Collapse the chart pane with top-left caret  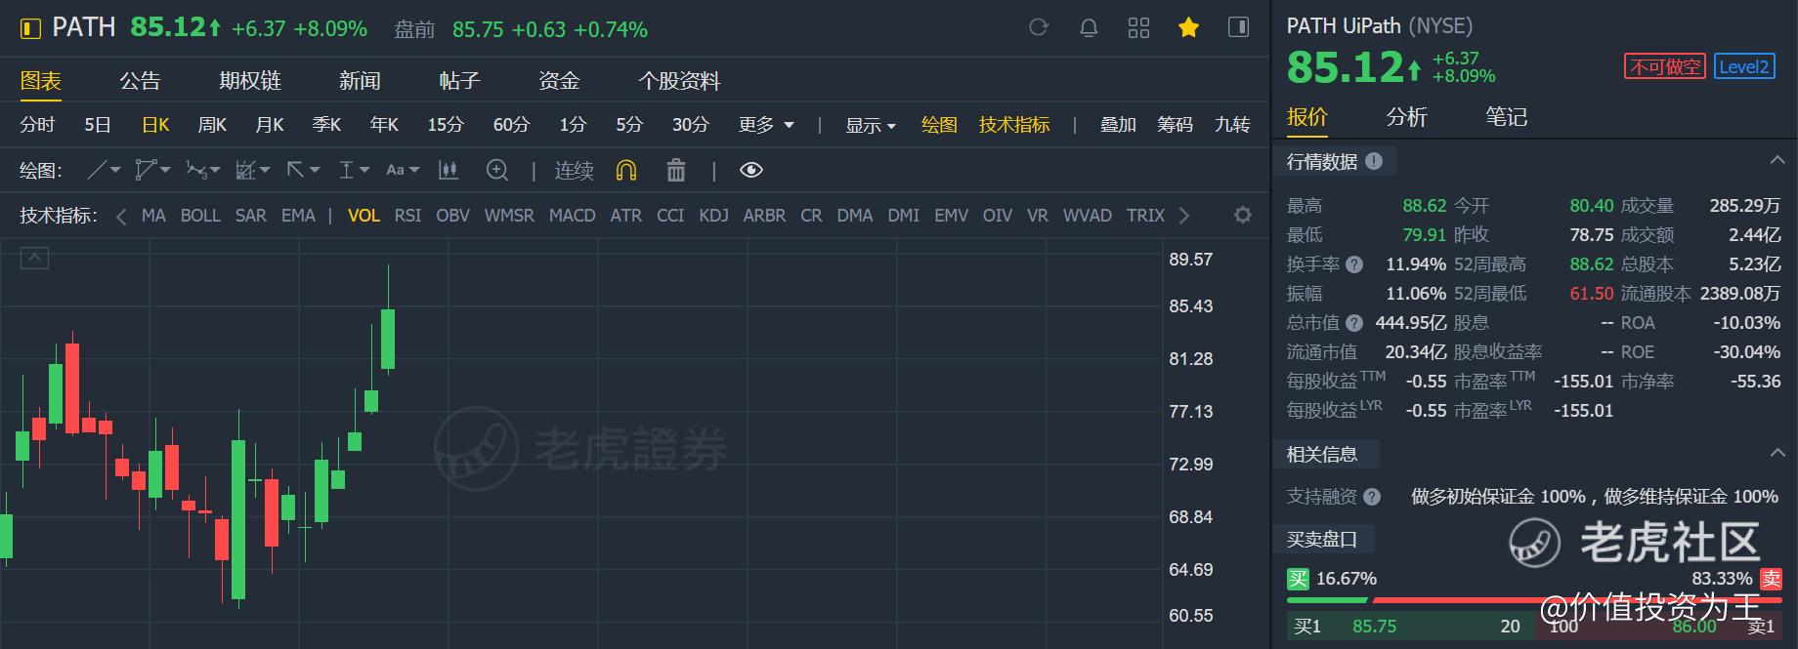(34, 258)
